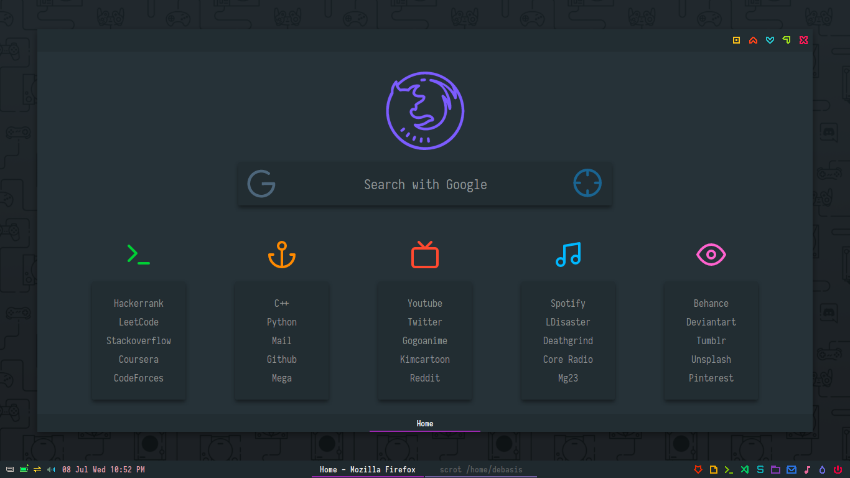Open the Spotify link
Screen dimensions: 850x478
tap(568, 303)
